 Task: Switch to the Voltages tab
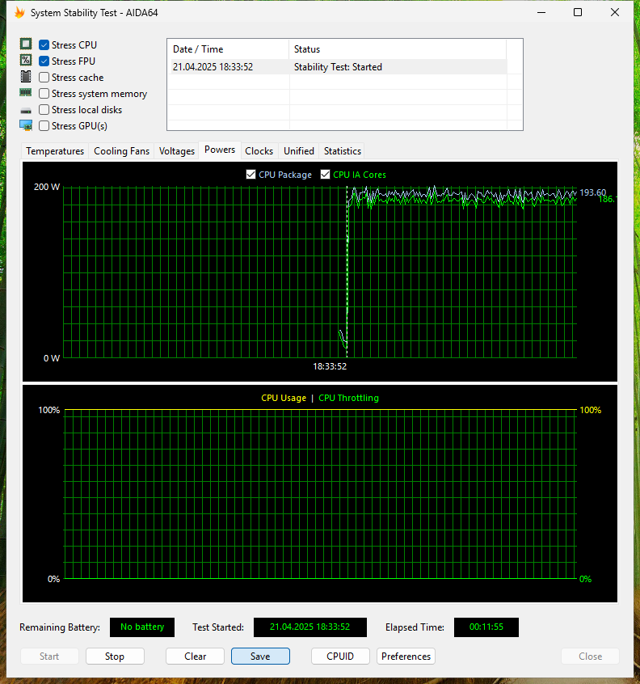(x=177, y=151)
